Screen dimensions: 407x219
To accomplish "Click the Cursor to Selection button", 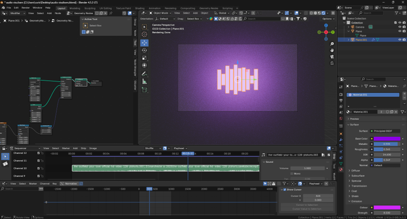I will 307,205.
